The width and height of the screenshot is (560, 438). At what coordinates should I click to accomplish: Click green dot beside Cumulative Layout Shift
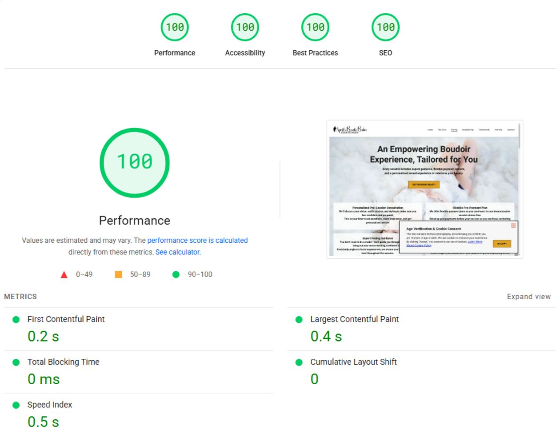299,362
